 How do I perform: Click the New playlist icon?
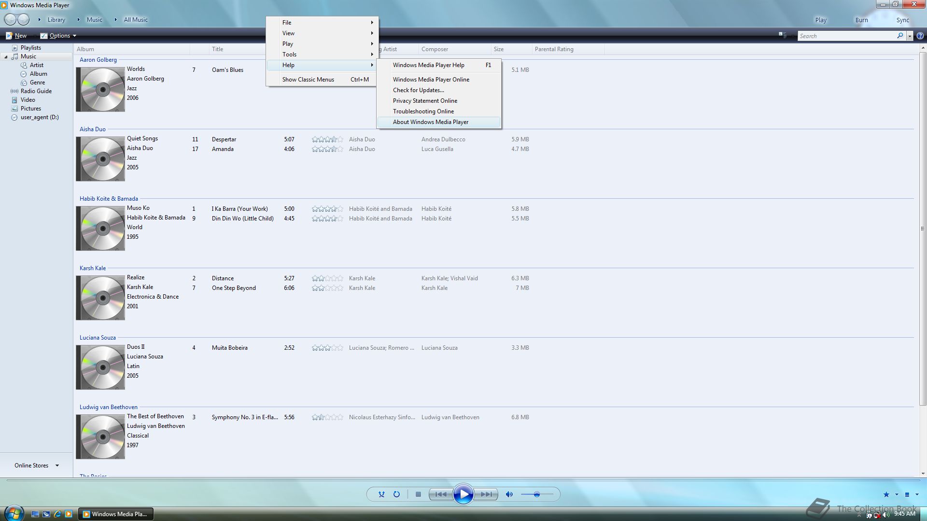tap(9, 36)
